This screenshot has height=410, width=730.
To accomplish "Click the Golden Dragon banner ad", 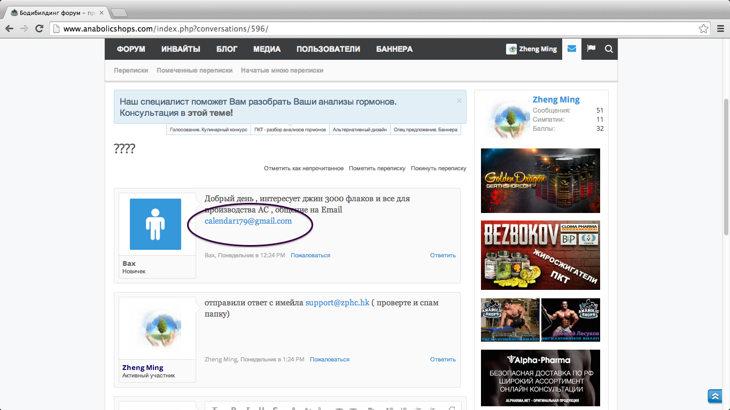I will coord(540,180).
